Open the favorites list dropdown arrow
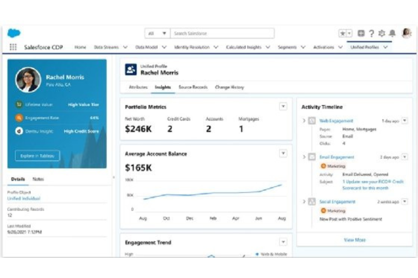418x278 pixels. click(x=349, y=34)
